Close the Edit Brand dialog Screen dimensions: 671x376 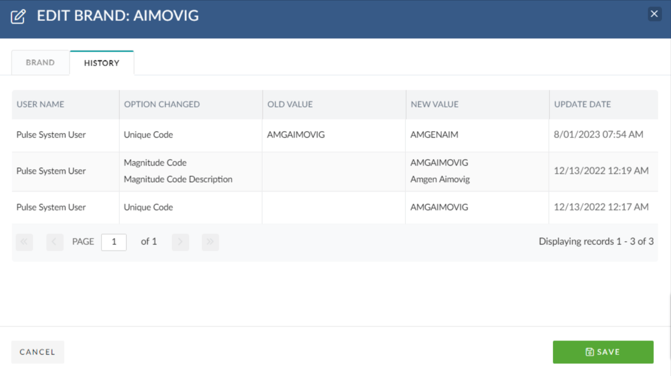coord(654,14)
